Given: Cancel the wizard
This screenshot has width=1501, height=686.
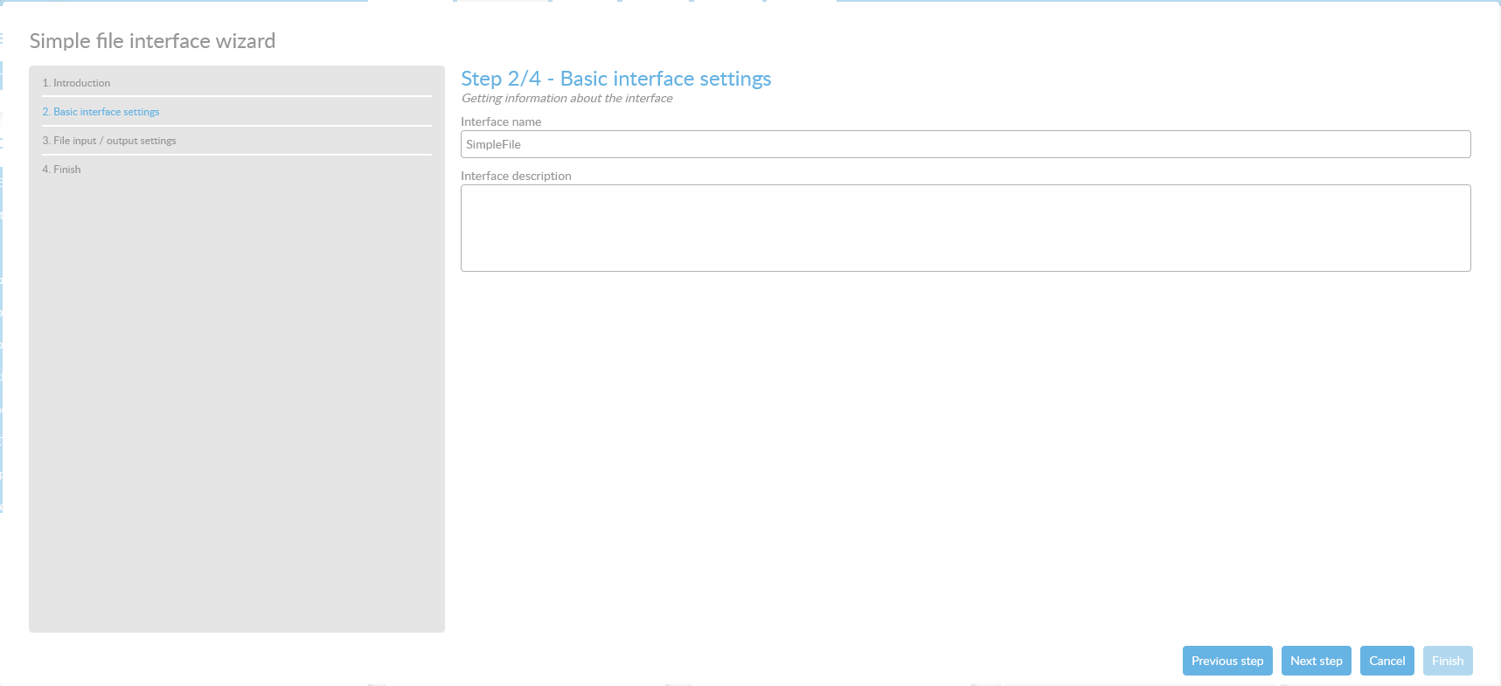Looking at the screenshot, I should 1386,661.
